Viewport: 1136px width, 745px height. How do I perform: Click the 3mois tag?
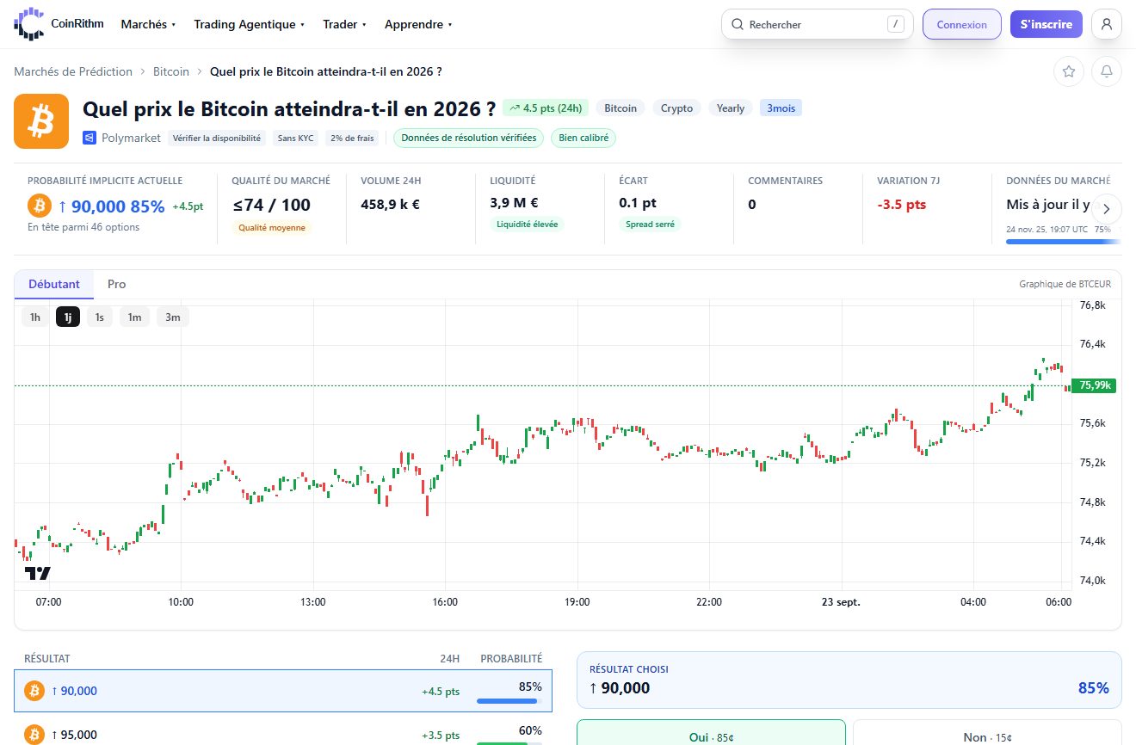pos(781,108)
